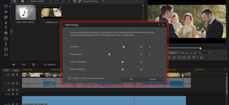Screen dimensions: 229x105
Task: Expand the Media Content dropdown
Action: point(50,1)
